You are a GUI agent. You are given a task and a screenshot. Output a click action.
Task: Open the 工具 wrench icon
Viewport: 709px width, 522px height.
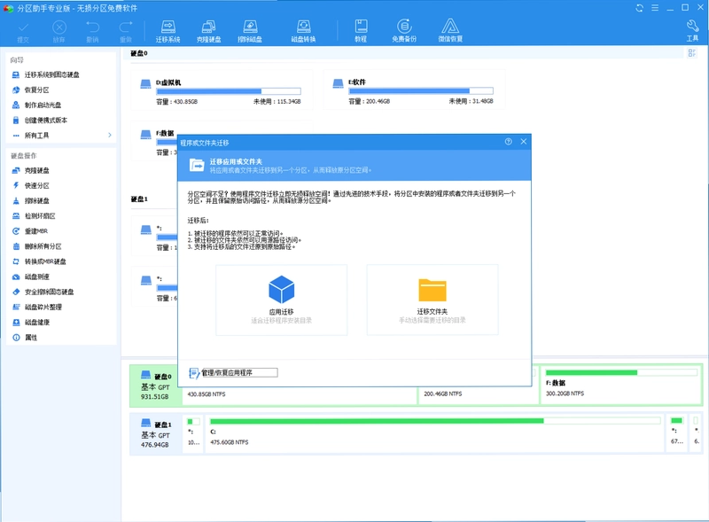692,31
